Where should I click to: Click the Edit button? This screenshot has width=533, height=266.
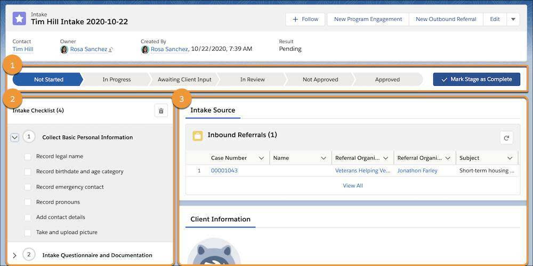[495, 19]
